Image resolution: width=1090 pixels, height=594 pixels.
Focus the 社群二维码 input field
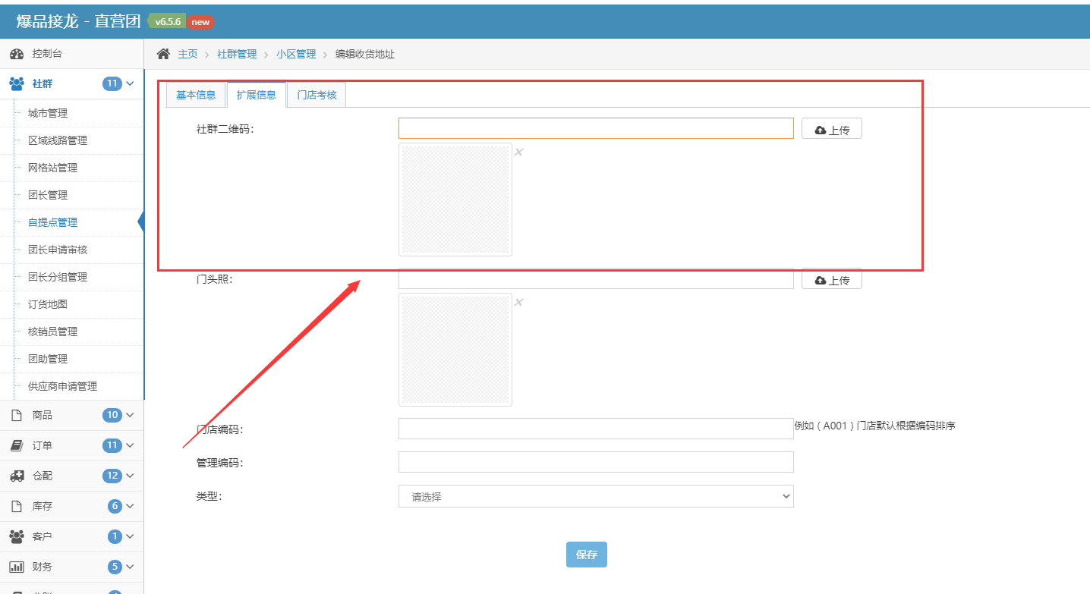point(596,128)
